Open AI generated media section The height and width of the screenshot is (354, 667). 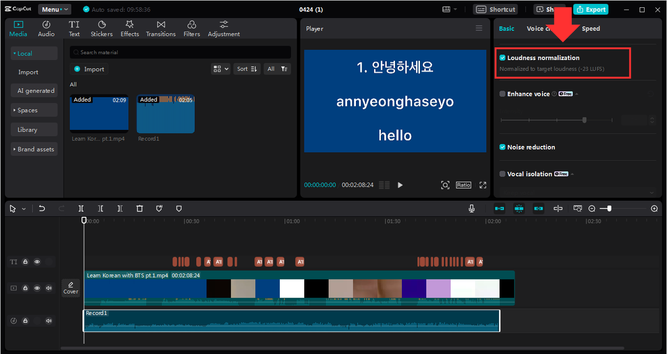(35, 91)
